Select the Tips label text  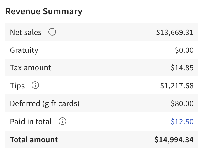point(17,86)
